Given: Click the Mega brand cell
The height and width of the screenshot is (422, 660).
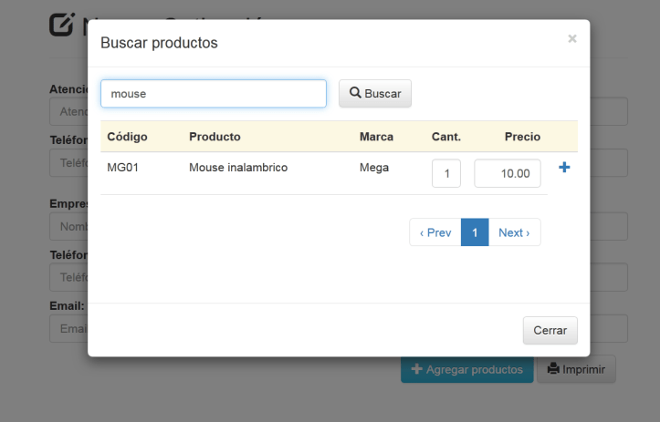Looking at the screenshot, I should pyautogui.click(x=374, y=168).
